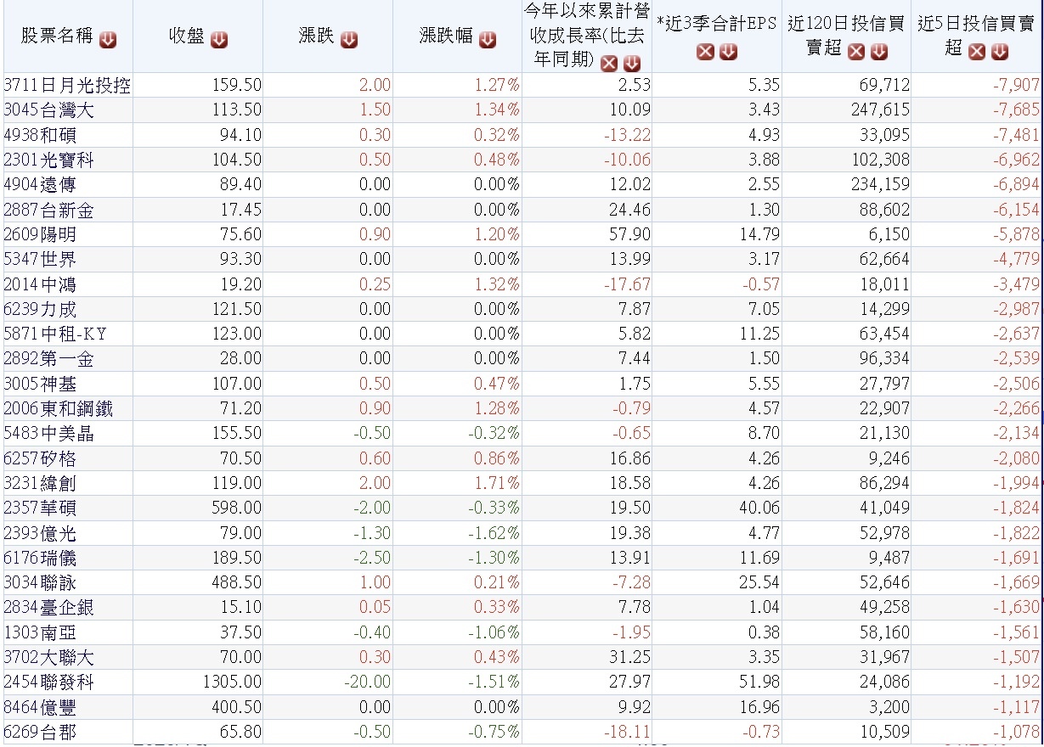This screenshot has width=1044, height=747.
Task: Click EPS value 51.98
Action: click(761, 682)
